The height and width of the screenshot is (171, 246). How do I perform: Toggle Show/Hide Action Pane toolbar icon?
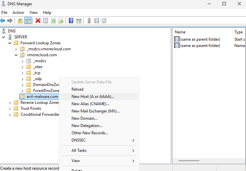79,21
